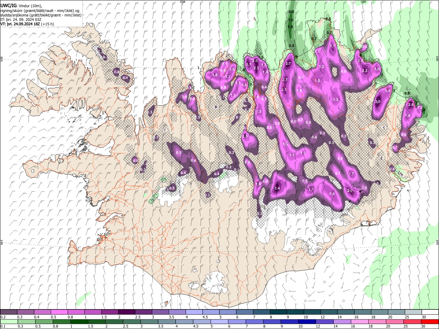
Task: Click the 'IT: þri. 24. 09. 2024 03Z' line
Action: [21, 20]
